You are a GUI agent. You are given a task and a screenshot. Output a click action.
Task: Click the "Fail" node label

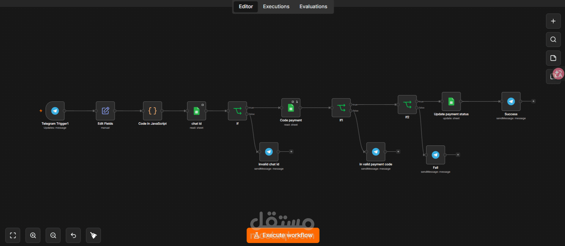[x=435, y=168]
